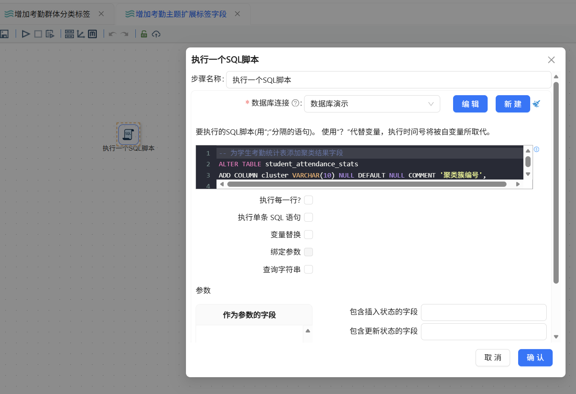Click SQL line 2 ALTER TABLE student_attendance_stats
This screenshot has height=394, width=576.
288,164
